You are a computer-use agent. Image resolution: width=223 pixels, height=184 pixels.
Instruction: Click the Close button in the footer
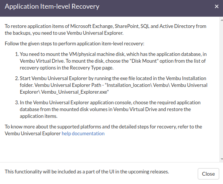tap(208, 174)
